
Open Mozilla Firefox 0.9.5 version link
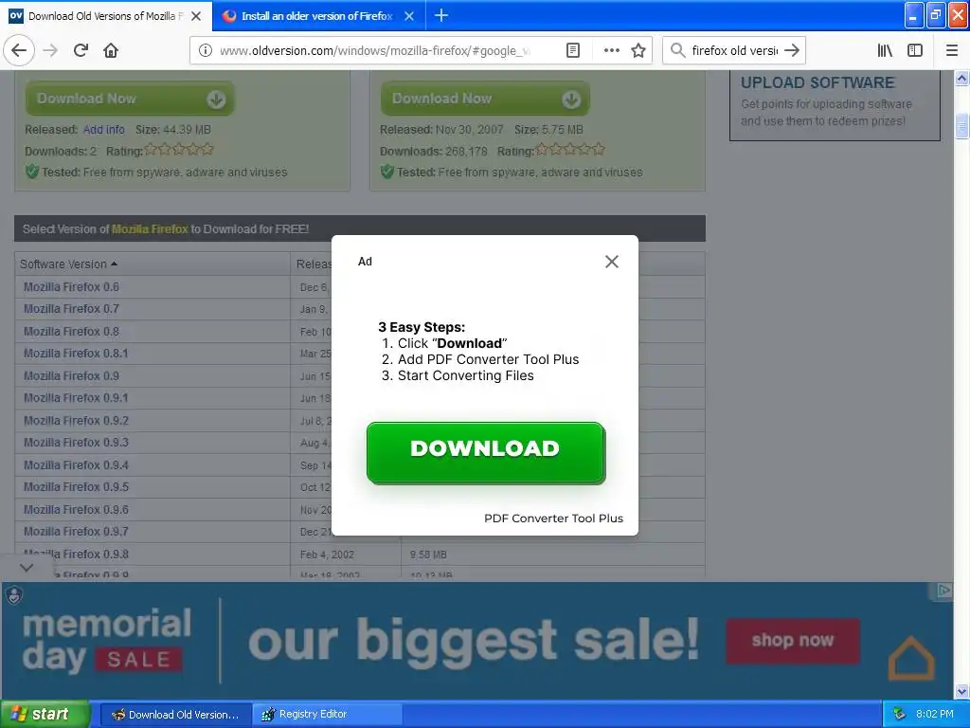pos(76,486)
